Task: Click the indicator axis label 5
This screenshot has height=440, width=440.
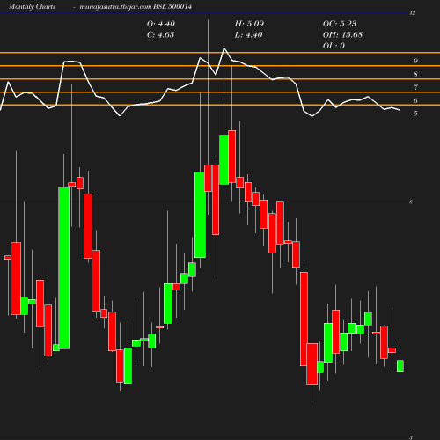Action: [415, 114]
